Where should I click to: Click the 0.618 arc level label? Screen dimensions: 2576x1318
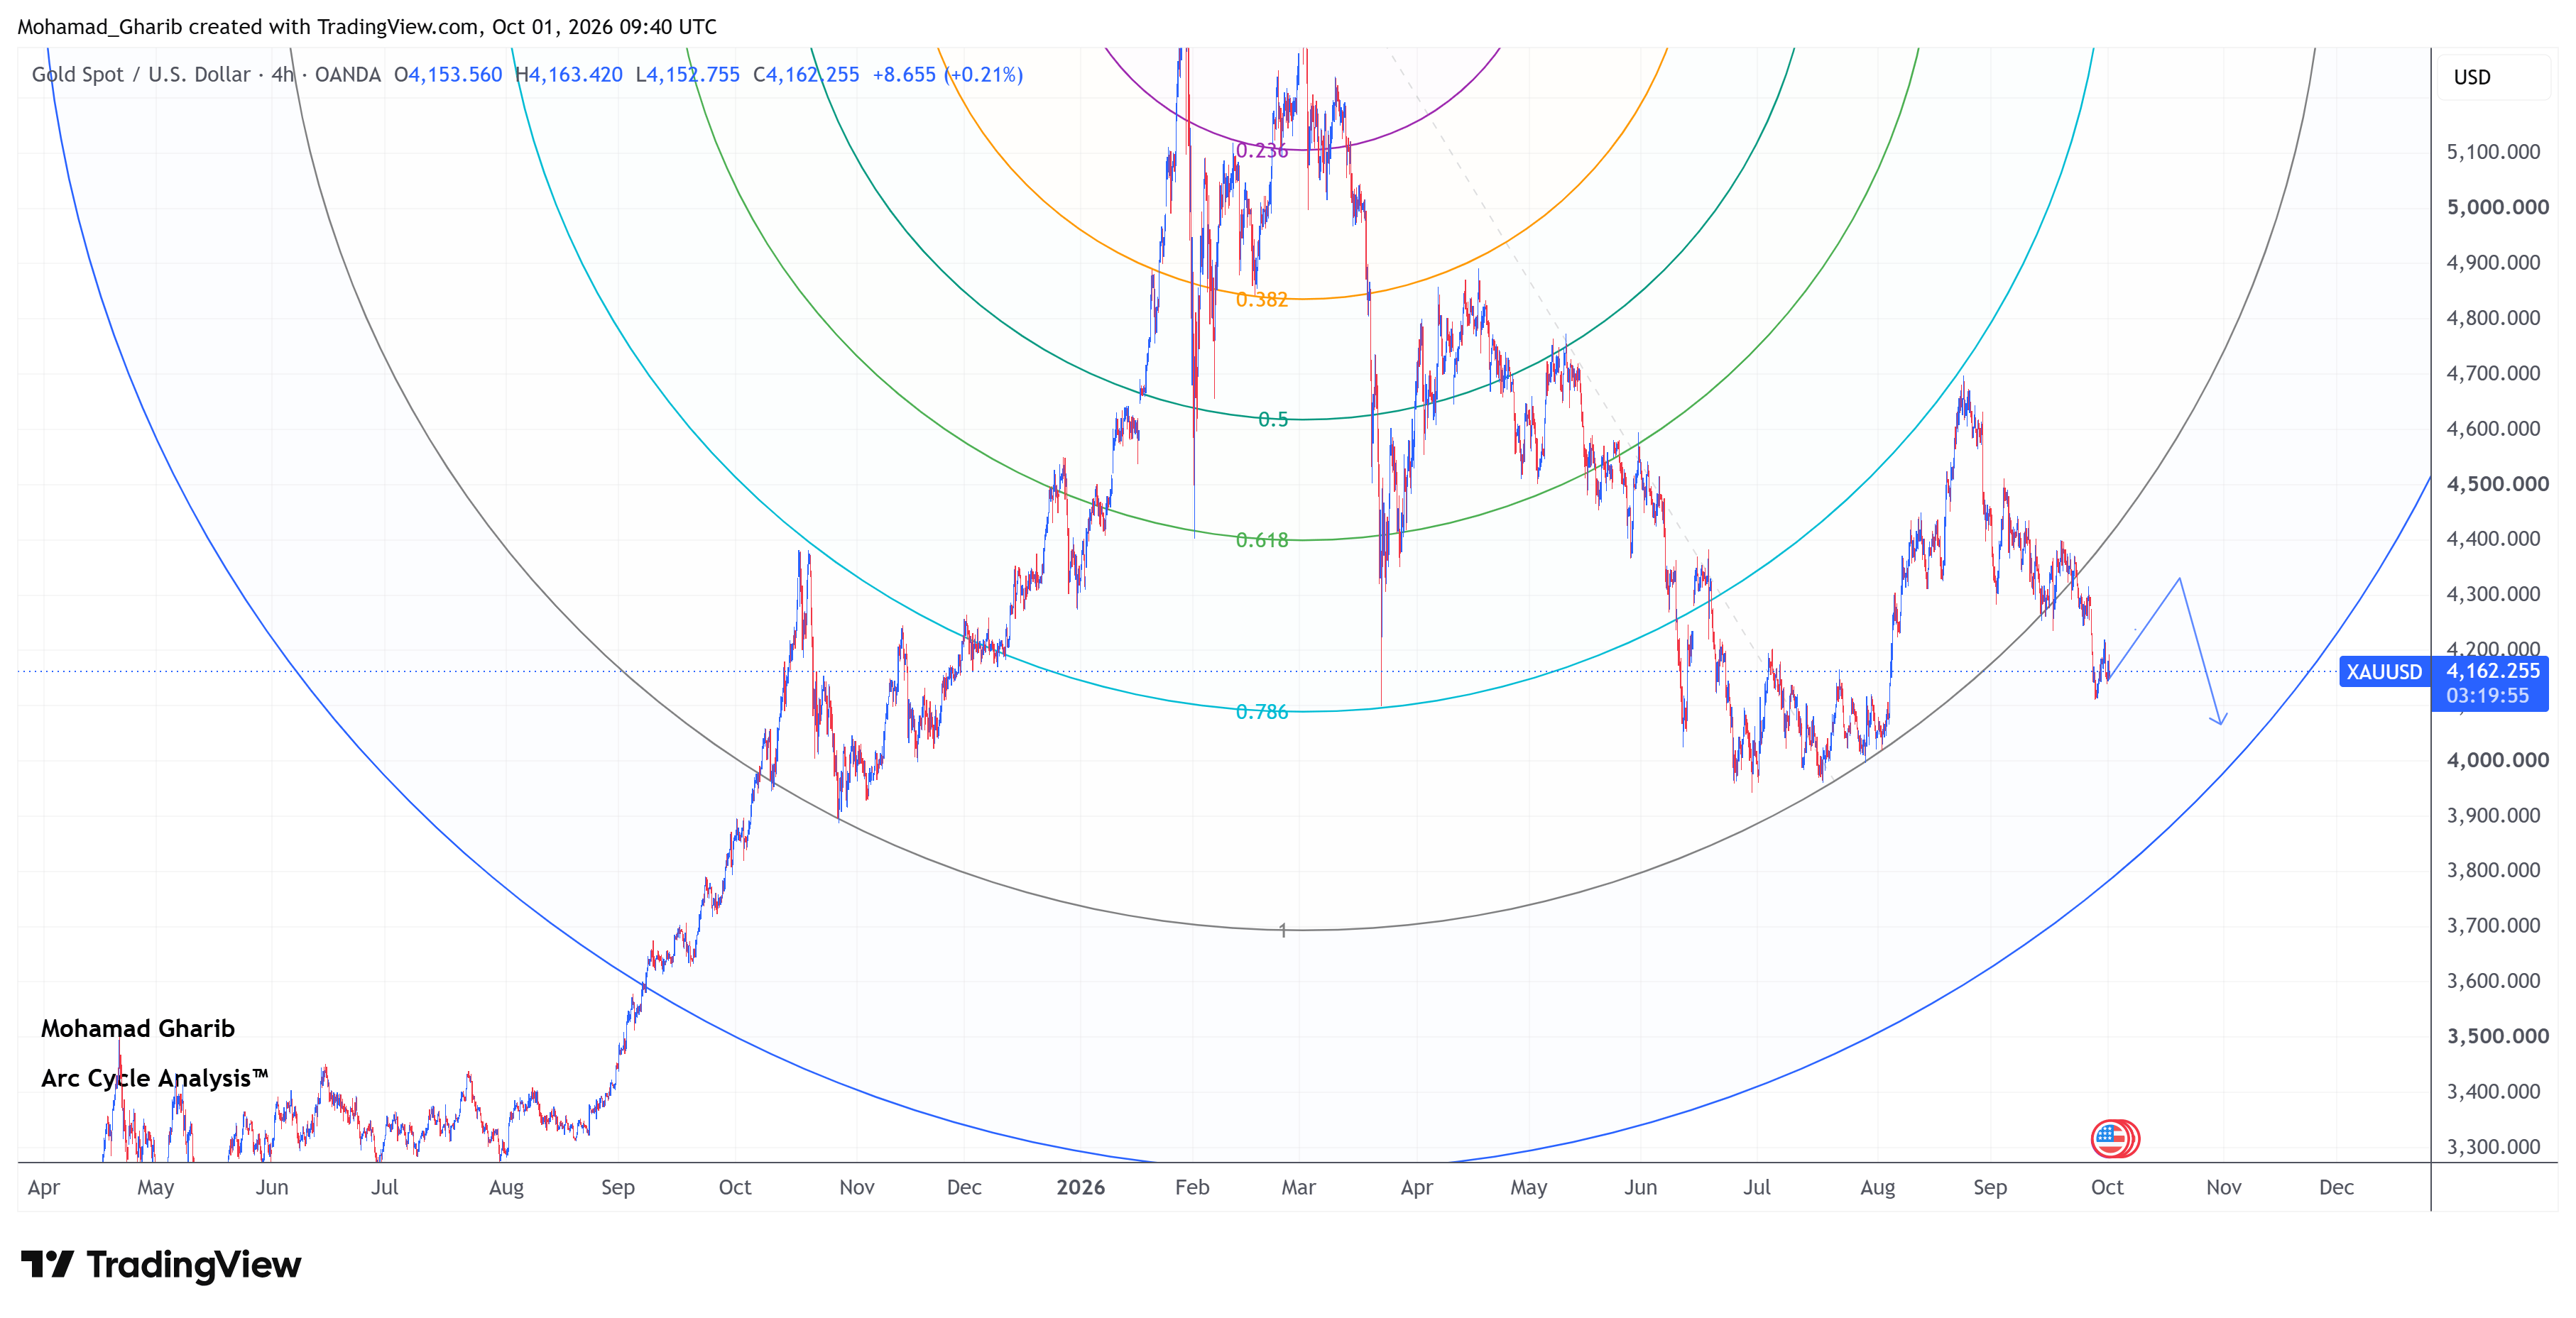coord(1262,541)
